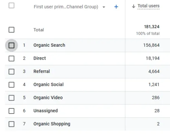Select the Organic Search row checkbox
The height and width of the screenshot is (134, 170).
pos(12,45)
